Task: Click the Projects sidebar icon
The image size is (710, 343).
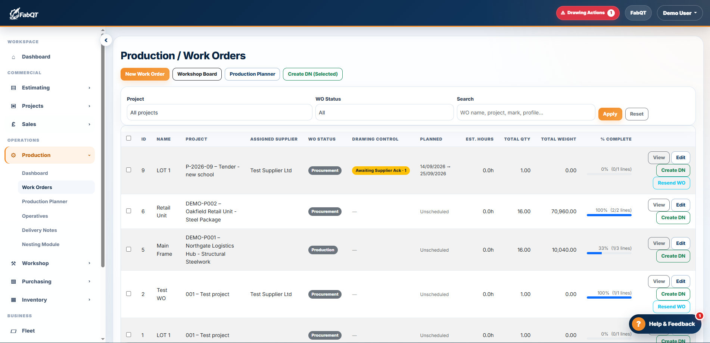Action: 13,106
